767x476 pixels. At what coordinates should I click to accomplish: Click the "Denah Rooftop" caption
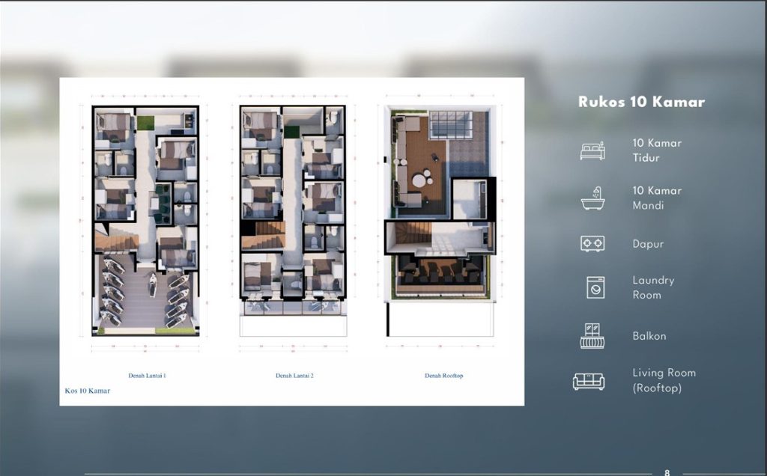pos(443,376)
